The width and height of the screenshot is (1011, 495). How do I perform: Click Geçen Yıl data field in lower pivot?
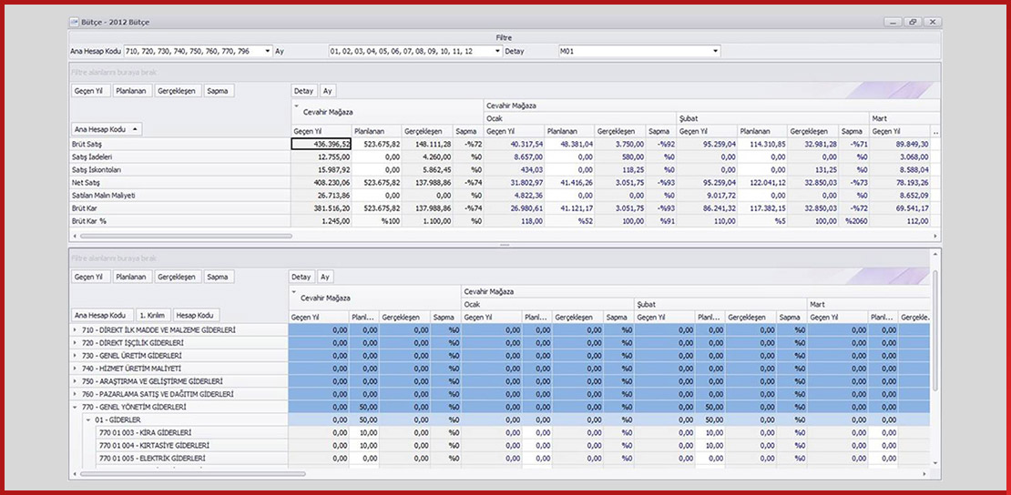pyautogui.click(x=90, y=277)
